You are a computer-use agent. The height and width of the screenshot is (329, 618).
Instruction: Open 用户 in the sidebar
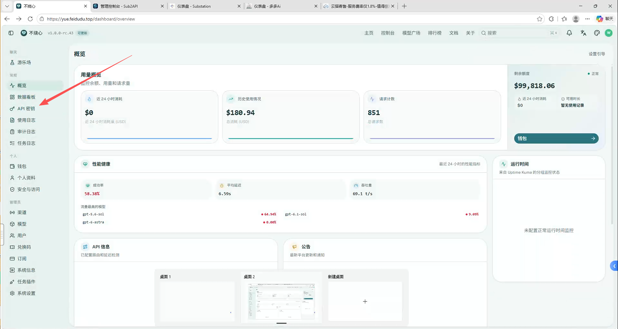35,236
